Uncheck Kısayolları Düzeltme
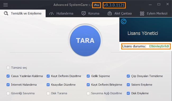The width and height of the screenshot is (172, 101). click(48, 85)
